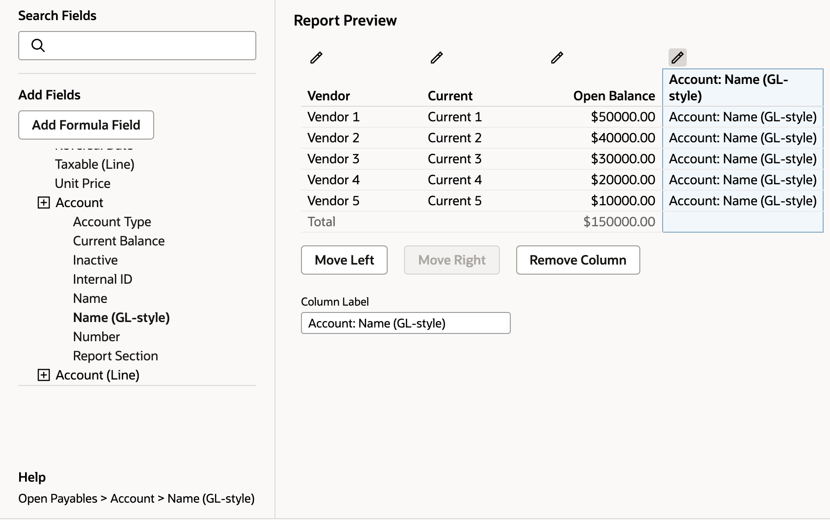
Task: Select Number field
Action: pyautogui.click(x=96, y=337)
